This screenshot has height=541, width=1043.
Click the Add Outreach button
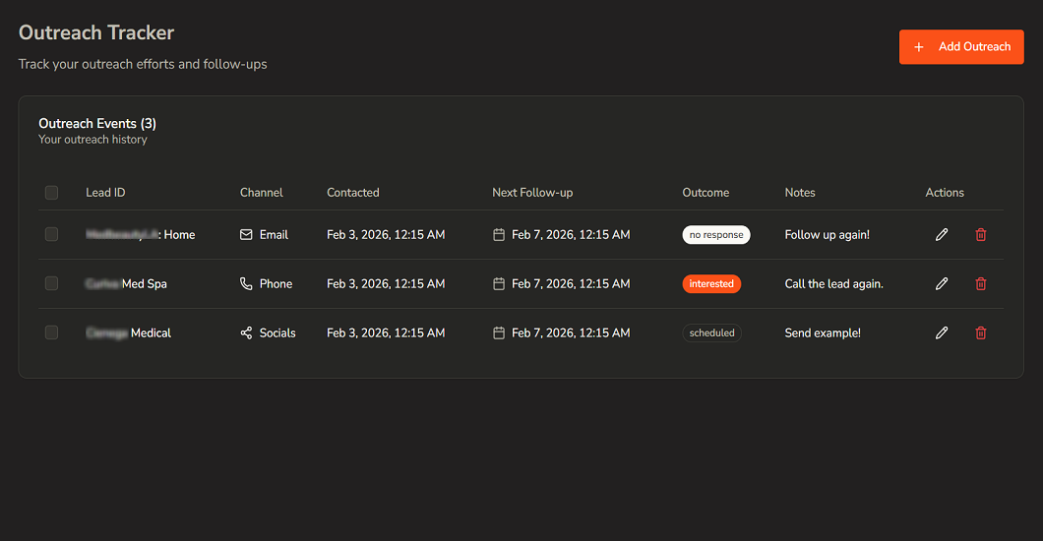click(x=961, y=47)
